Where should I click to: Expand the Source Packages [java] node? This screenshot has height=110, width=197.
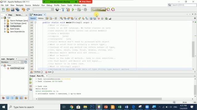click(x=5, y=20)
